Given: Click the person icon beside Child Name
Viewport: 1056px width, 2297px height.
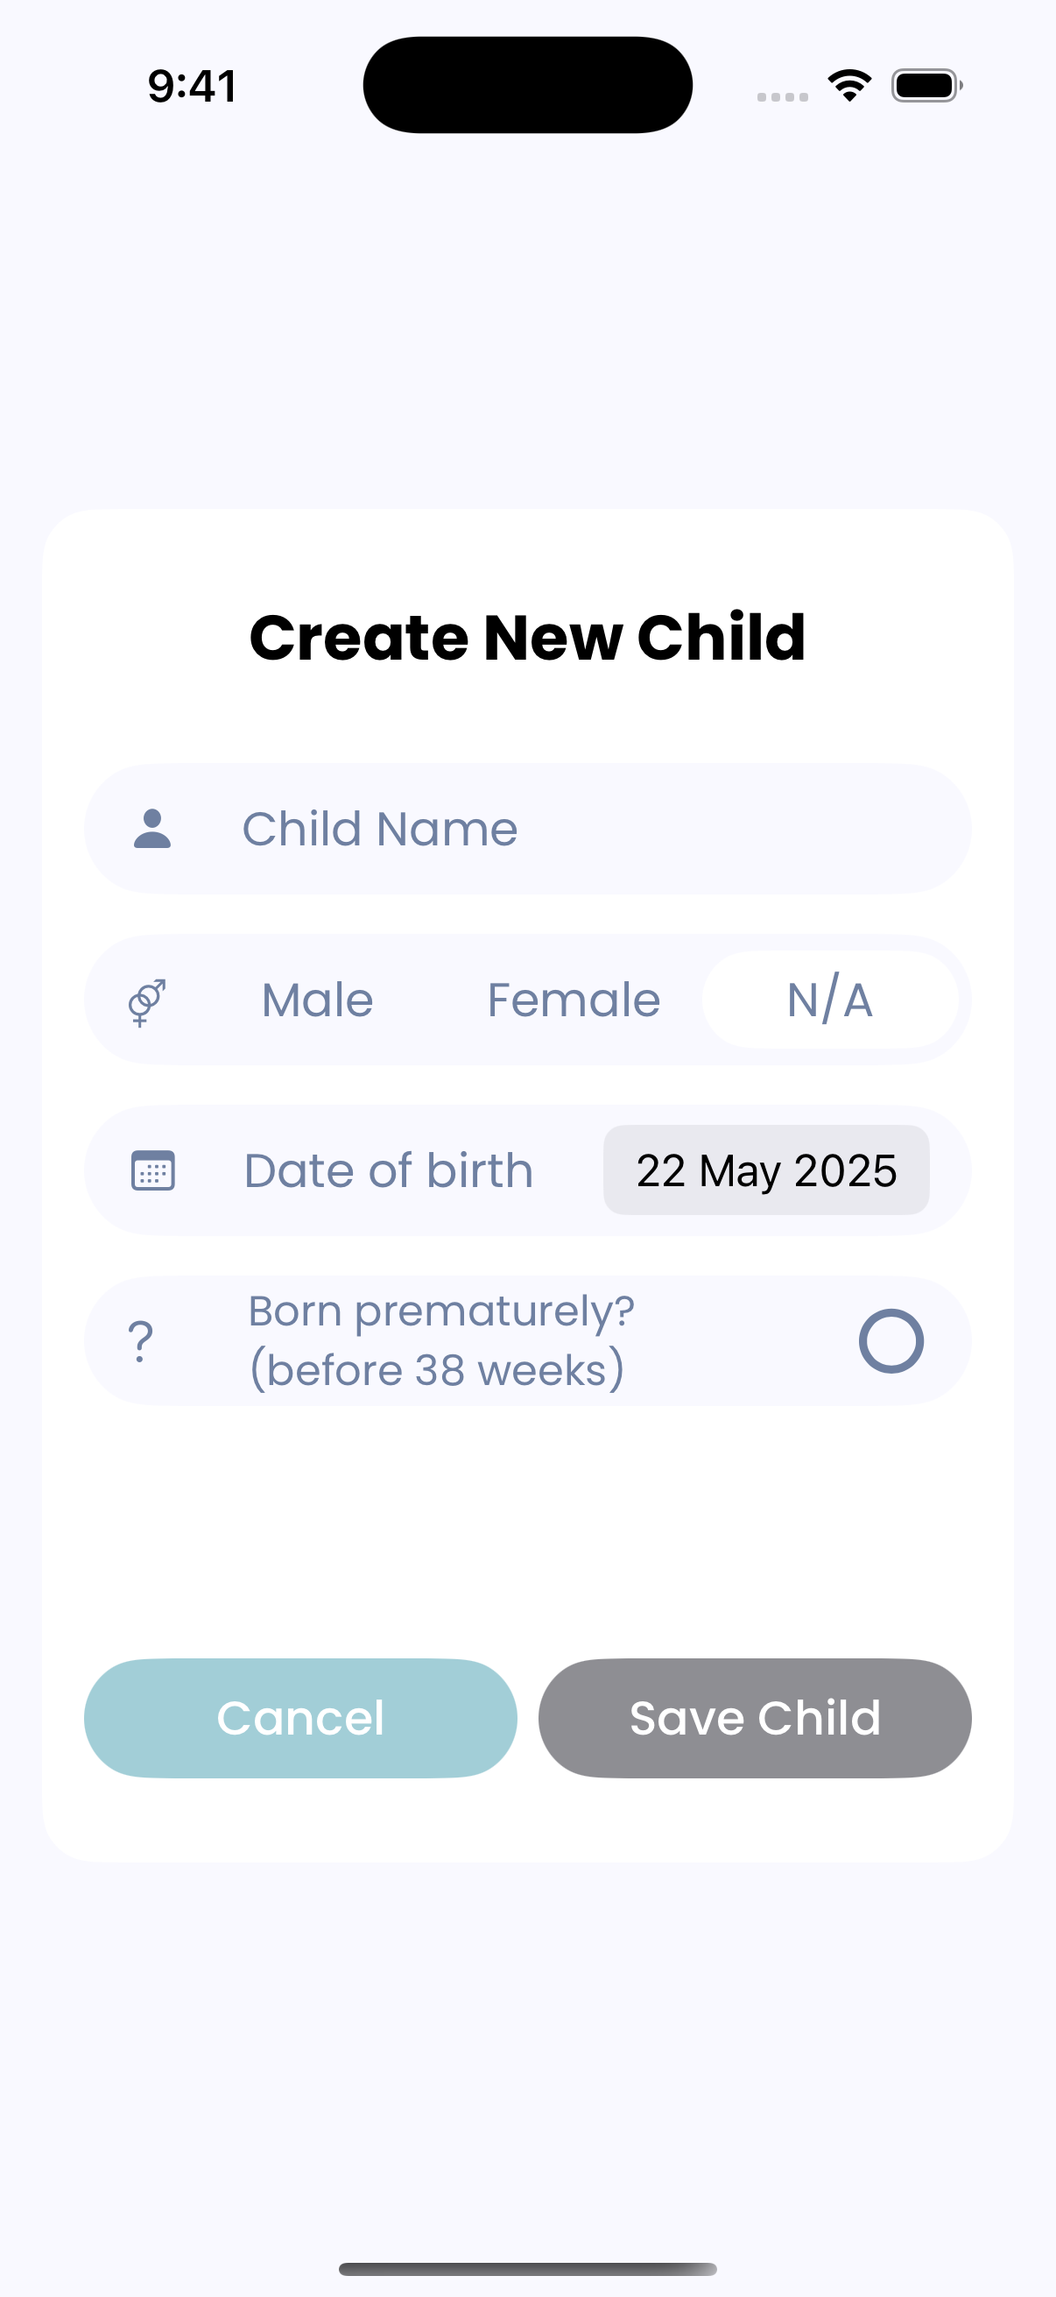Looking at the screenshot, I should tap(152, 829).
